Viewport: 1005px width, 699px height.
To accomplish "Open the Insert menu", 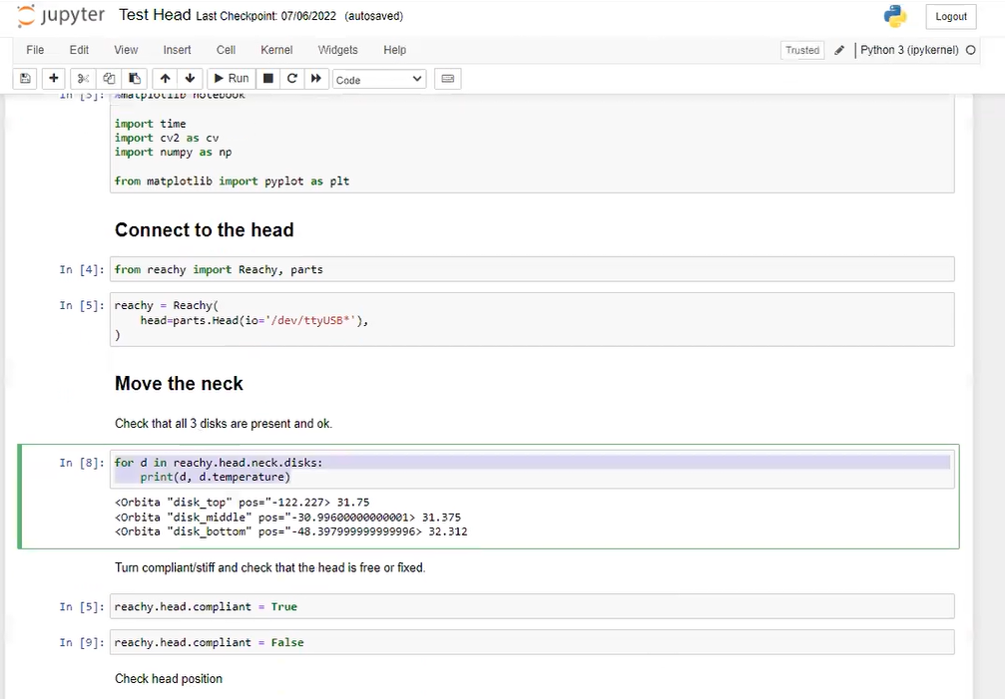I will coord(177,50).
